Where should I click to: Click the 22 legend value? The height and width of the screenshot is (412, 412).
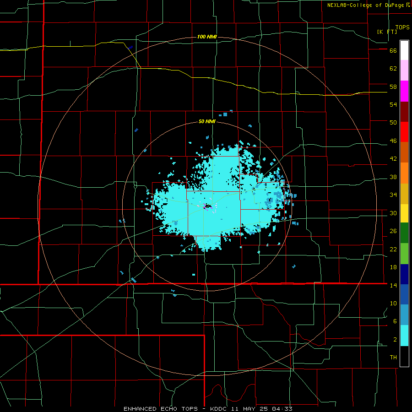click(x=393, y=249)
